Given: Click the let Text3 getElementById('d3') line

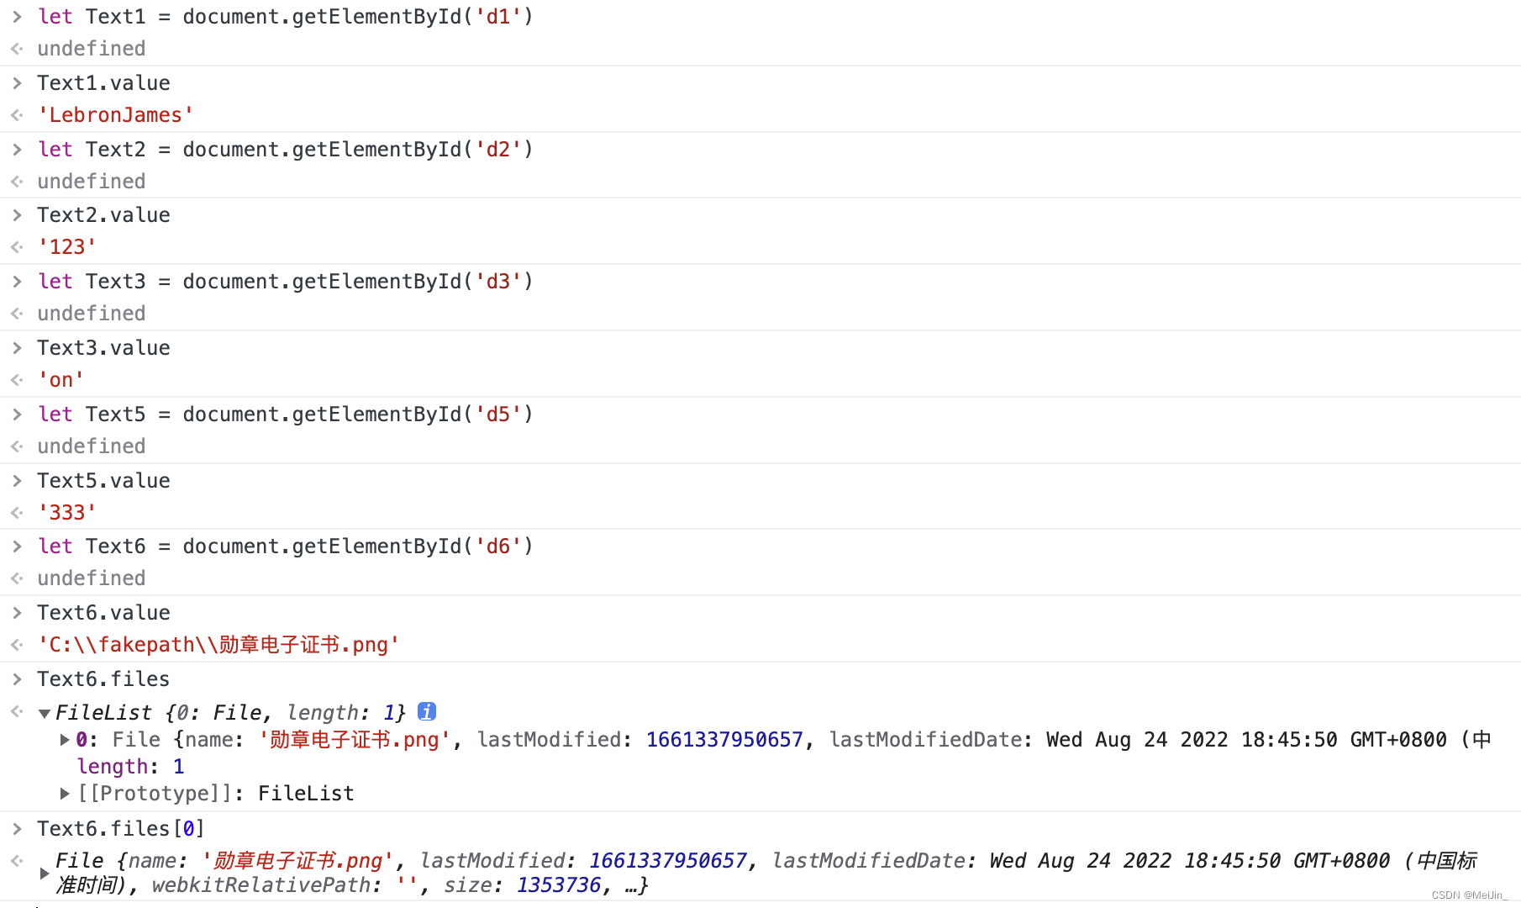Looking at the screenshot, I should [286, 282].
